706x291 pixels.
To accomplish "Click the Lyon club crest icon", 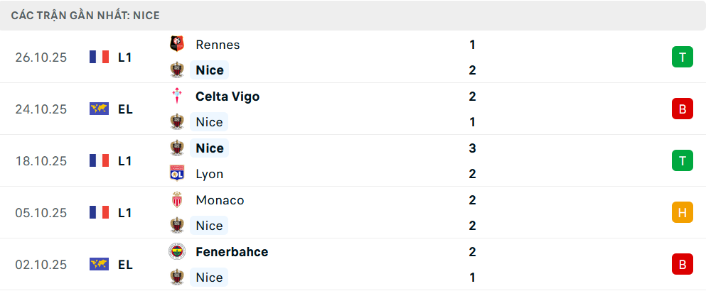I will (176, 174).
